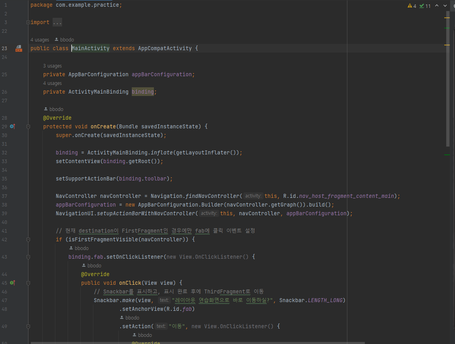Collapse the onClick method fold on line 45
The image size is (455, 344).
28,283
